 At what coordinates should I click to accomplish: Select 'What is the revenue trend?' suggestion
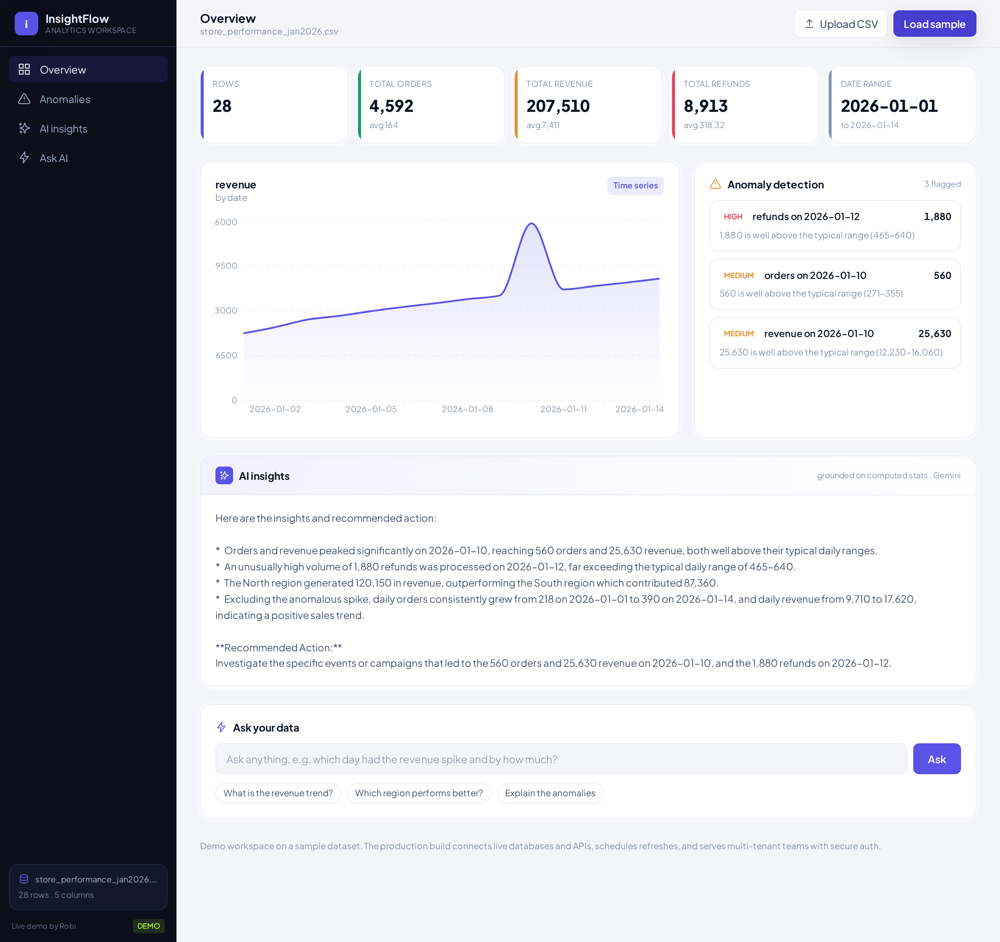click(x=278, y=793)
